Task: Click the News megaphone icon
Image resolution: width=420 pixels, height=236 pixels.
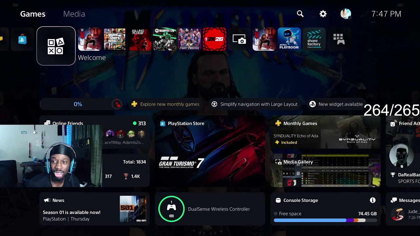Action: (47, 200)
